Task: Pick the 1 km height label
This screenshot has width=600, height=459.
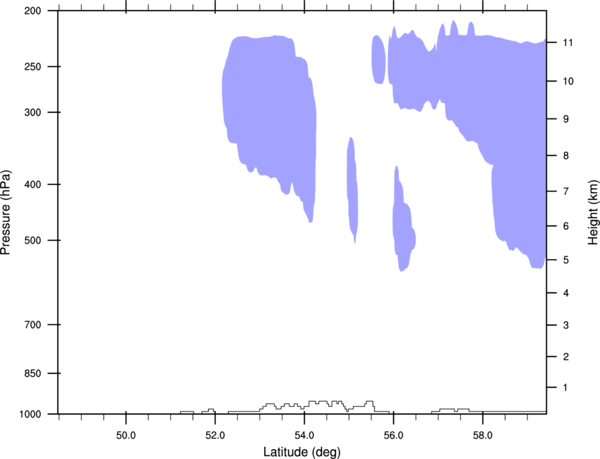Action: click(x=565, y=388)
